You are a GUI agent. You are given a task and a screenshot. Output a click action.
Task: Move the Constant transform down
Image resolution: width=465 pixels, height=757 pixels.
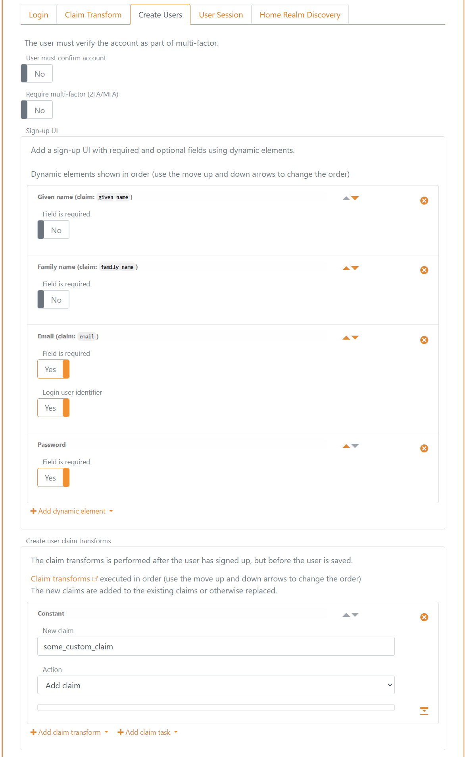click(x=355, y=614)
